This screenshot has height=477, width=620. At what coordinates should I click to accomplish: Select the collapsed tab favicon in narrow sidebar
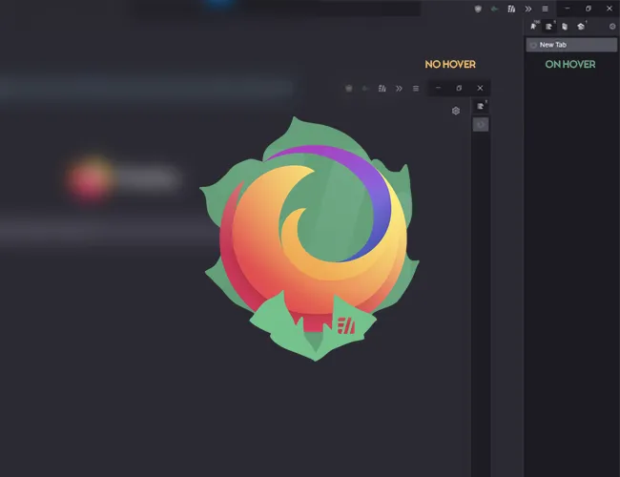click(x=481, y=125)
